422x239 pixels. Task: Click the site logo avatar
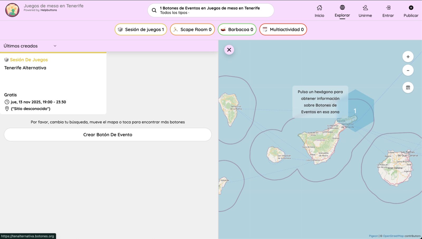click(12, 10)
